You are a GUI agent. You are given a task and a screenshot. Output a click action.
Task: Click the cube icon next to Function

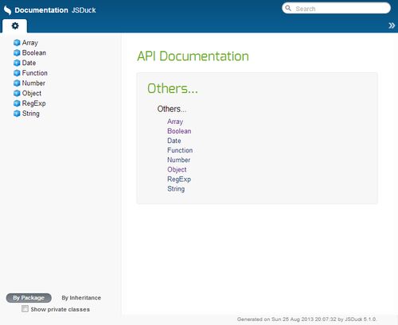(17, 73)
